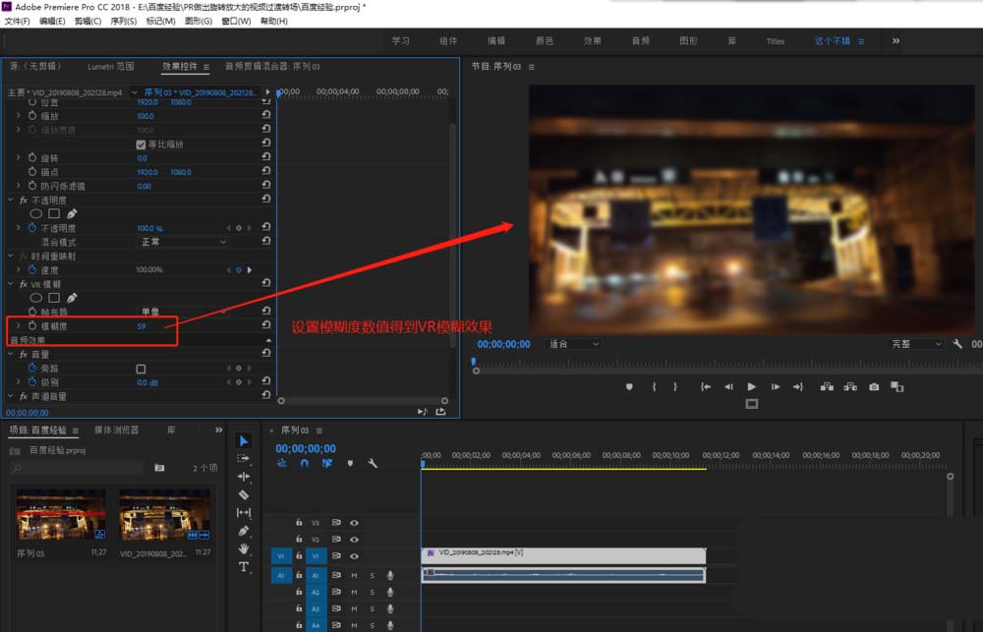
Task: Click the 模糊度 value 59
Action: point(142,325)
